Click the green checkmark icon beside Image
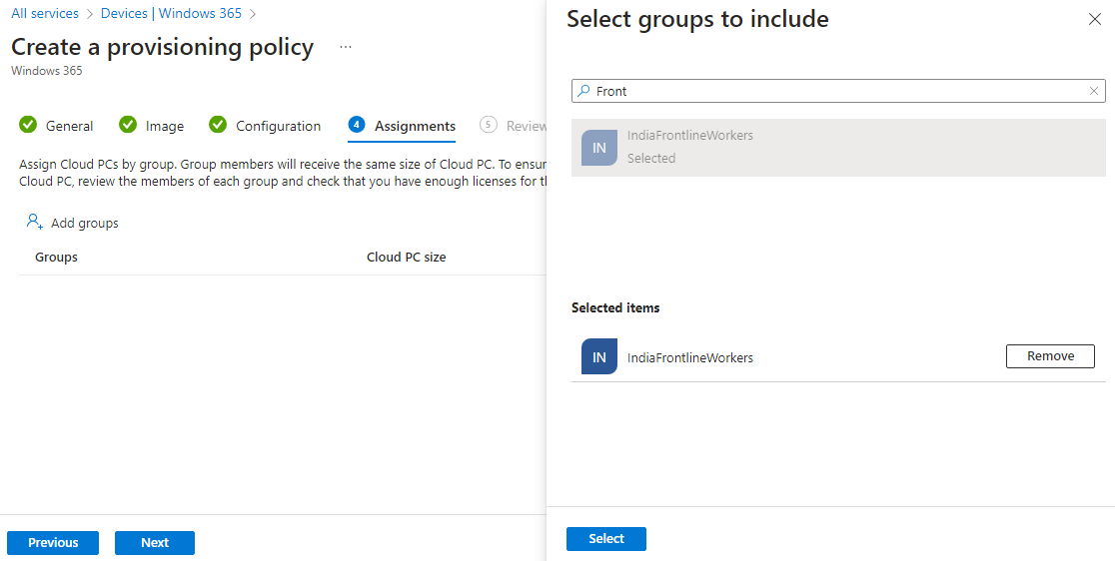1115x561 pixels. click(128, 125)
